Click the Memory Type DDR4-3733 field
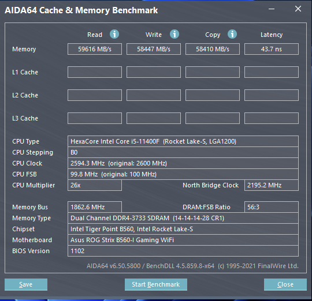The height and width of the screenshot is (301, 312). (x=183, y=218)
